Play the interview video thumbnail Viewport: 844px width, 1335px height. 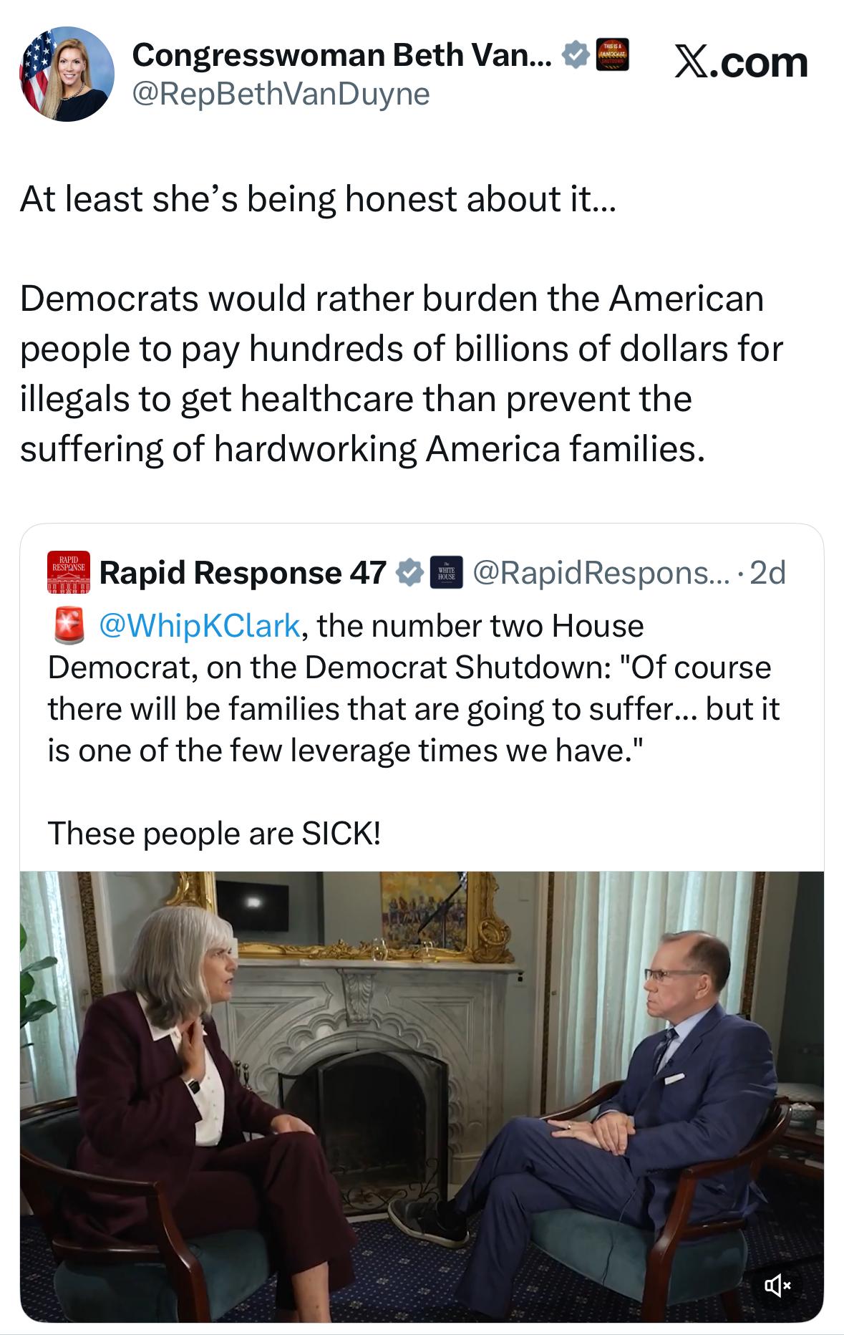(x=422, y=1097)
